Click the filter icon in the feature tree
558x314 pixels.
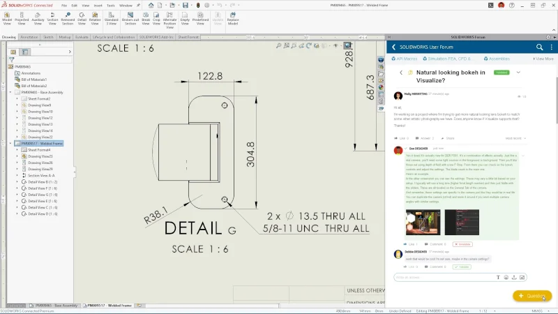[x=12, y=60]
